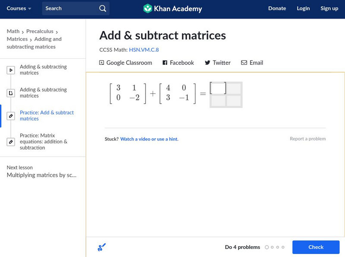Image resolution: width=345 pixels, height=257 pixels.
Task: Click the search magnifier icon
Action: 102,9
